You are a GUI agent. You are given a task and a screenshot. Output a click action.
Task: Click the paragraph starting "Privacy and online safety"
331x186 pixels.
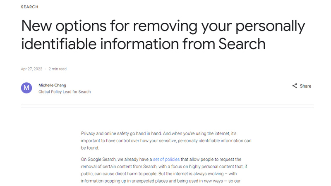click(x=165, y=134)
